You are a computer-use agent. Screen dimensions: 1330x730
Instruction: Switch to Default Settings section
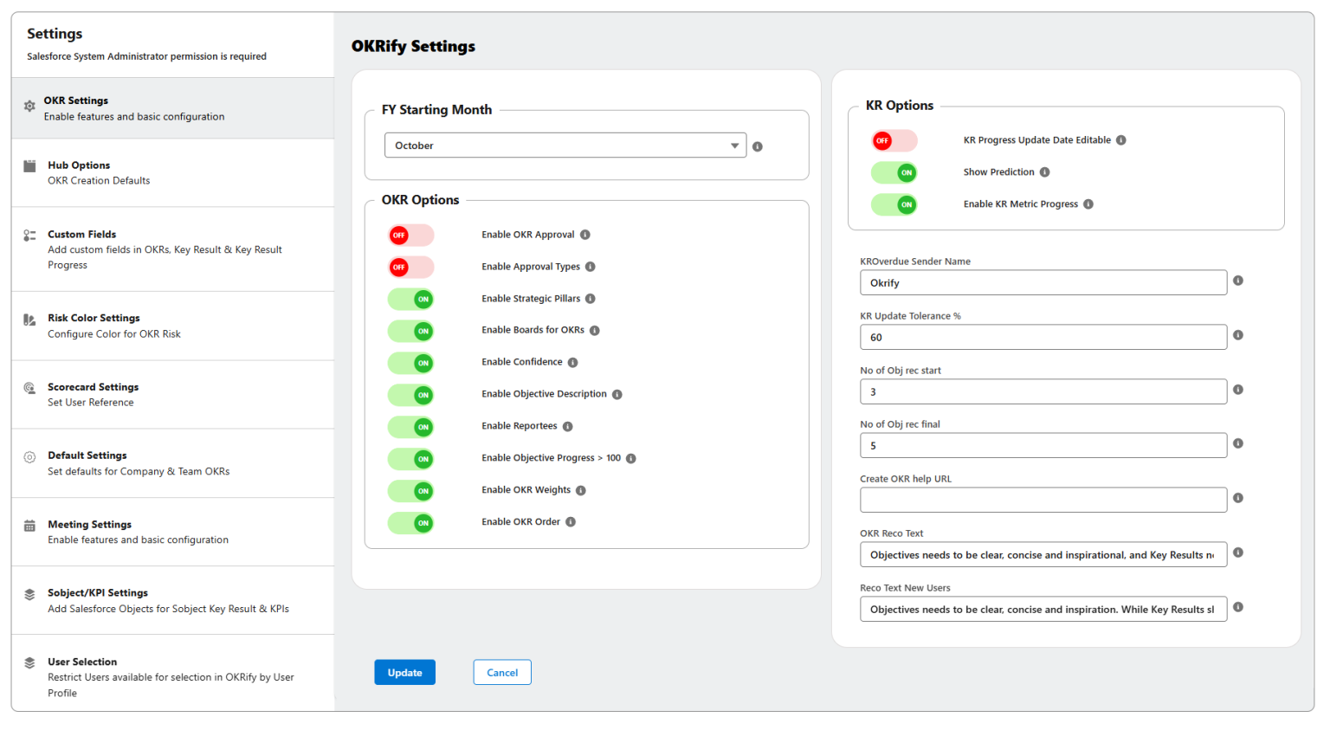(x=87, y=455)
